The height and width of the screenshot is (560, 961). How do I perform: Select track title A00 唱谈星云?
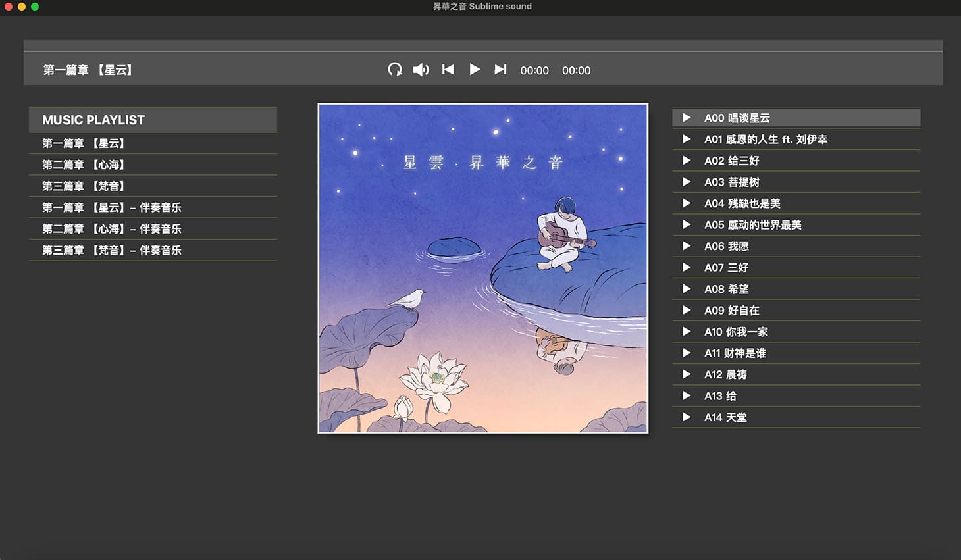point(737,118)
